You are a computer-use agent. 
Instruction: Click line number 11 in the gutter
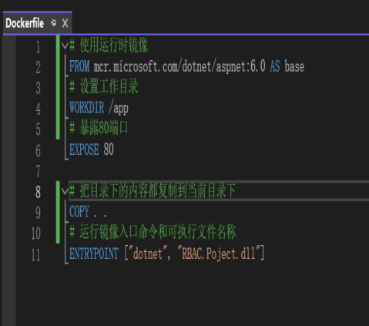point(35,255)
